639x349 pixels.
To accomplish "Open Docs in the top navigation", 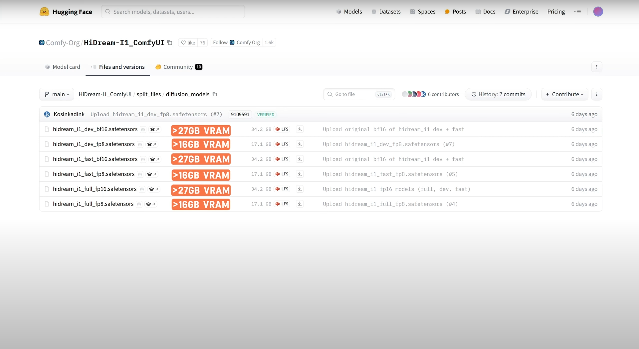I will tap(485, 12).
